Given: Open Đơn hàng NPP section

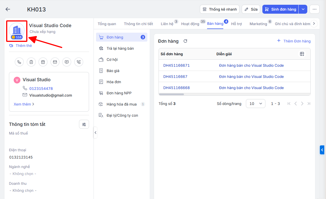Looking at the screenshot, I should [x=122, y=93].
